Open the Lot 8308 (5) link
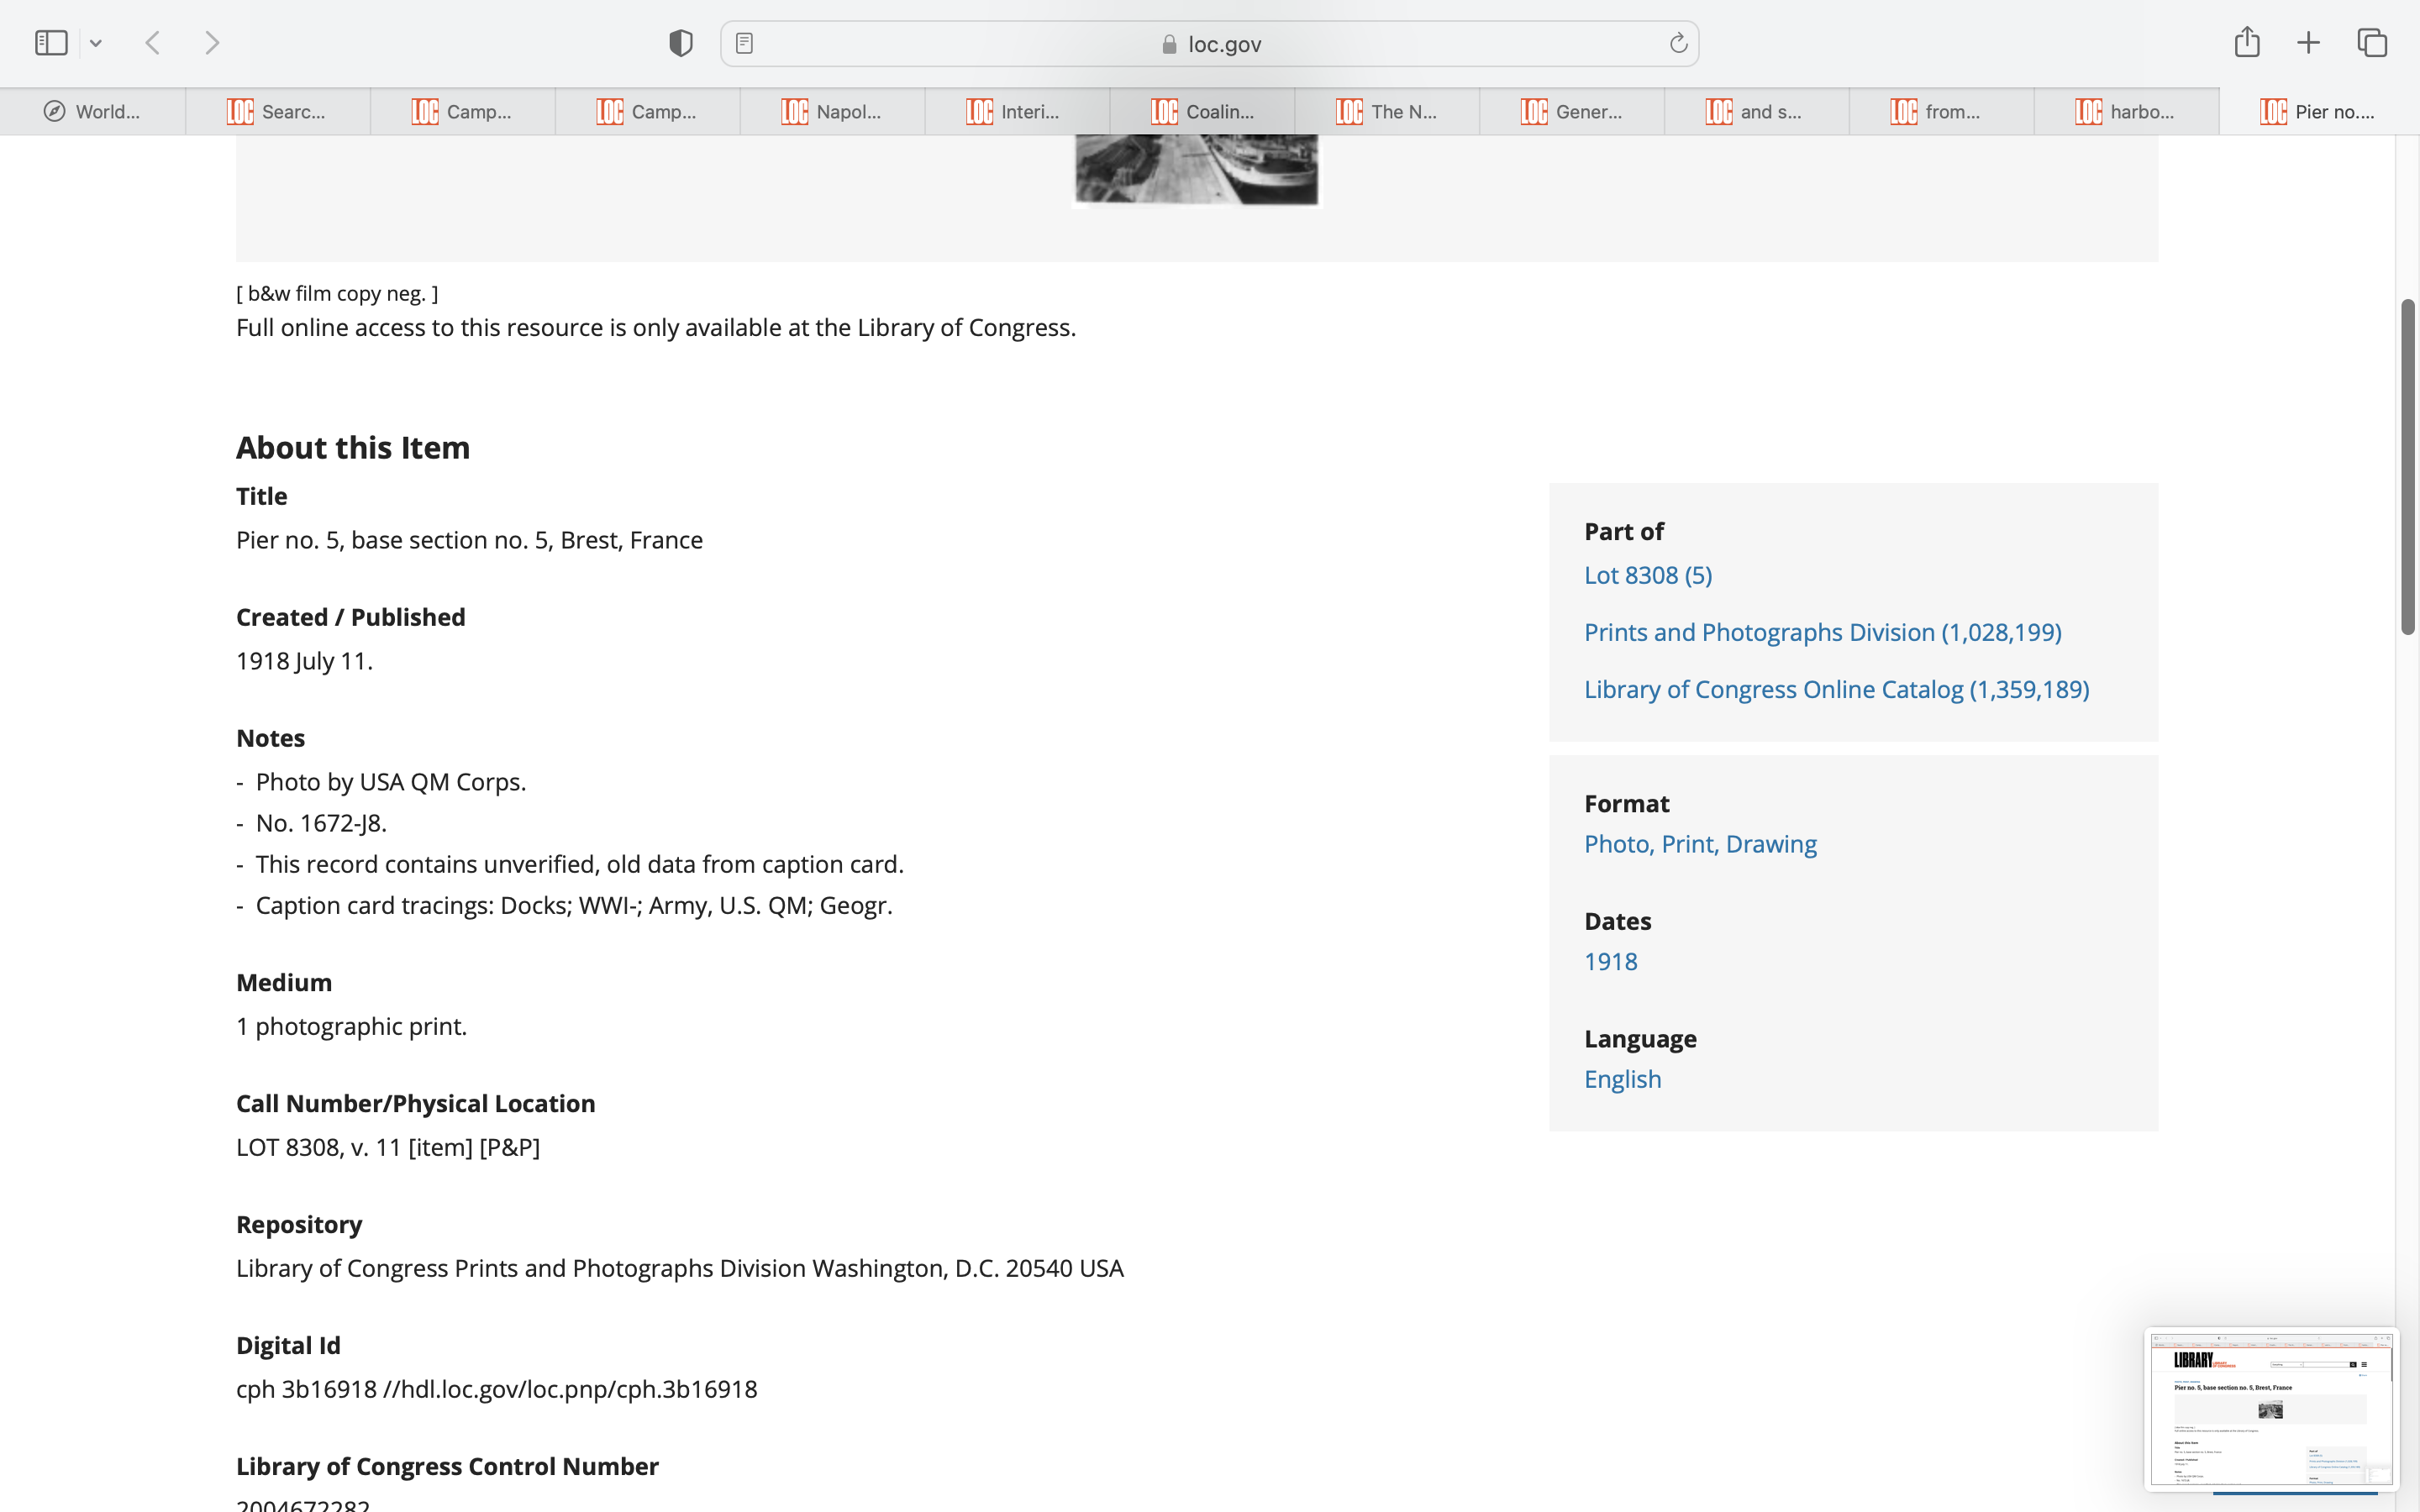This screenshot has width=2420, height=1512. [1648, 575]
